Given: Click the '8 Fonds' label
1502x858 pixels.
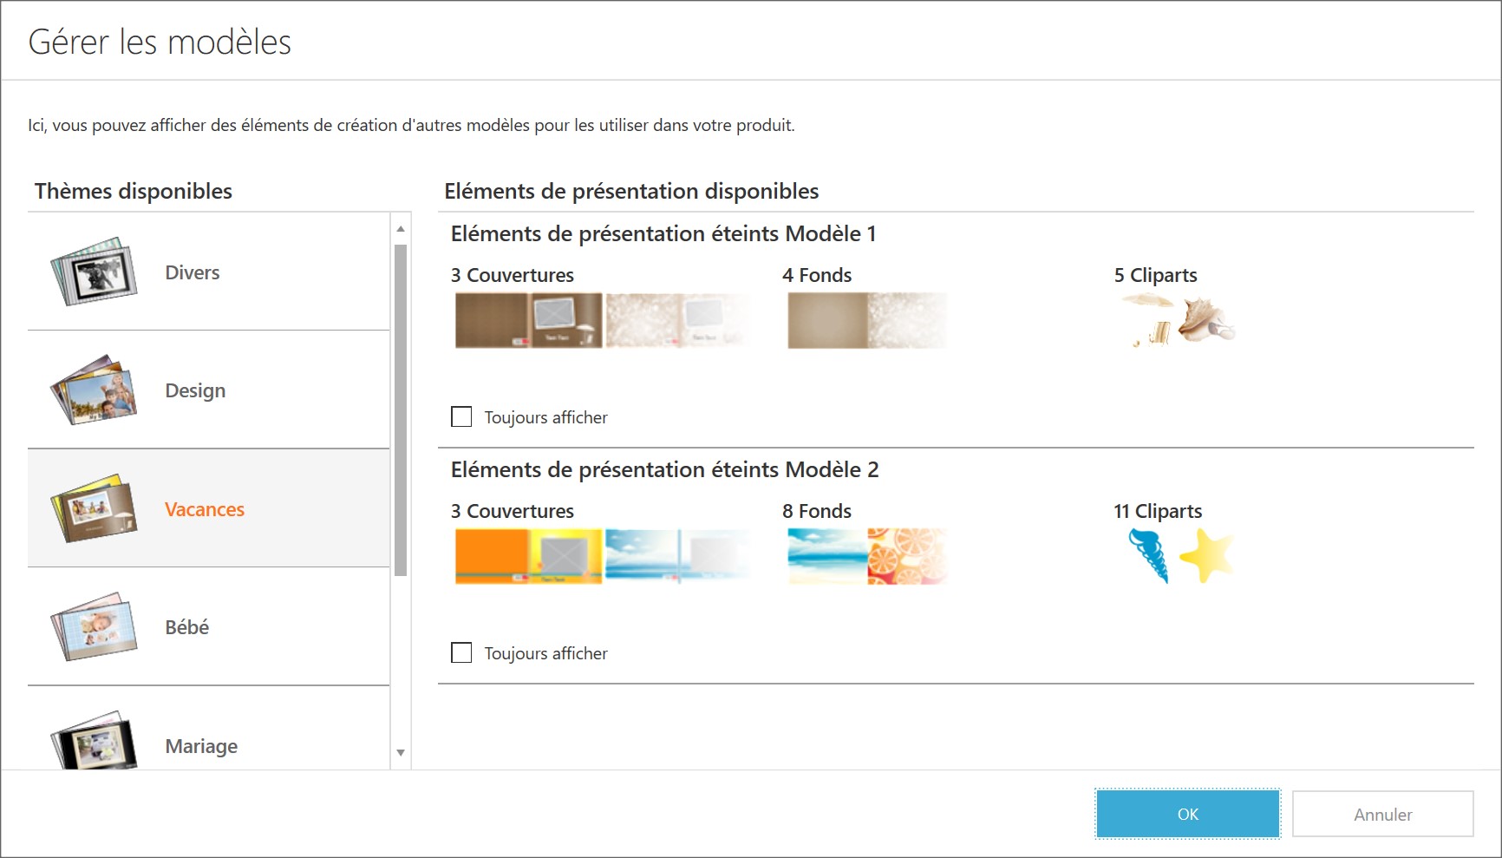Looking at the screenshot, I should [x=817, y=511].
